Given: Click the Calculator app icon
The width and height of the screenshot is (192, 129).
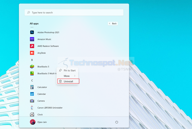Looking at the screenshot, I should [32, 87].
